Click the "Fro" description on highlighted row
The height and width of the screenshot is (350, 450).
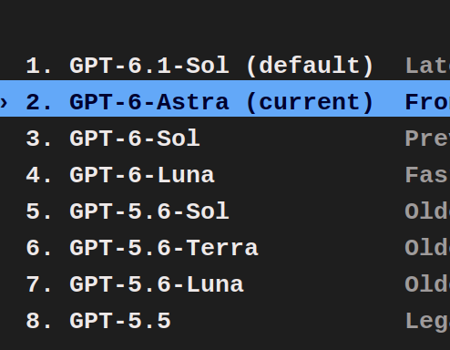pyautogui.click(x=427, y=102)
